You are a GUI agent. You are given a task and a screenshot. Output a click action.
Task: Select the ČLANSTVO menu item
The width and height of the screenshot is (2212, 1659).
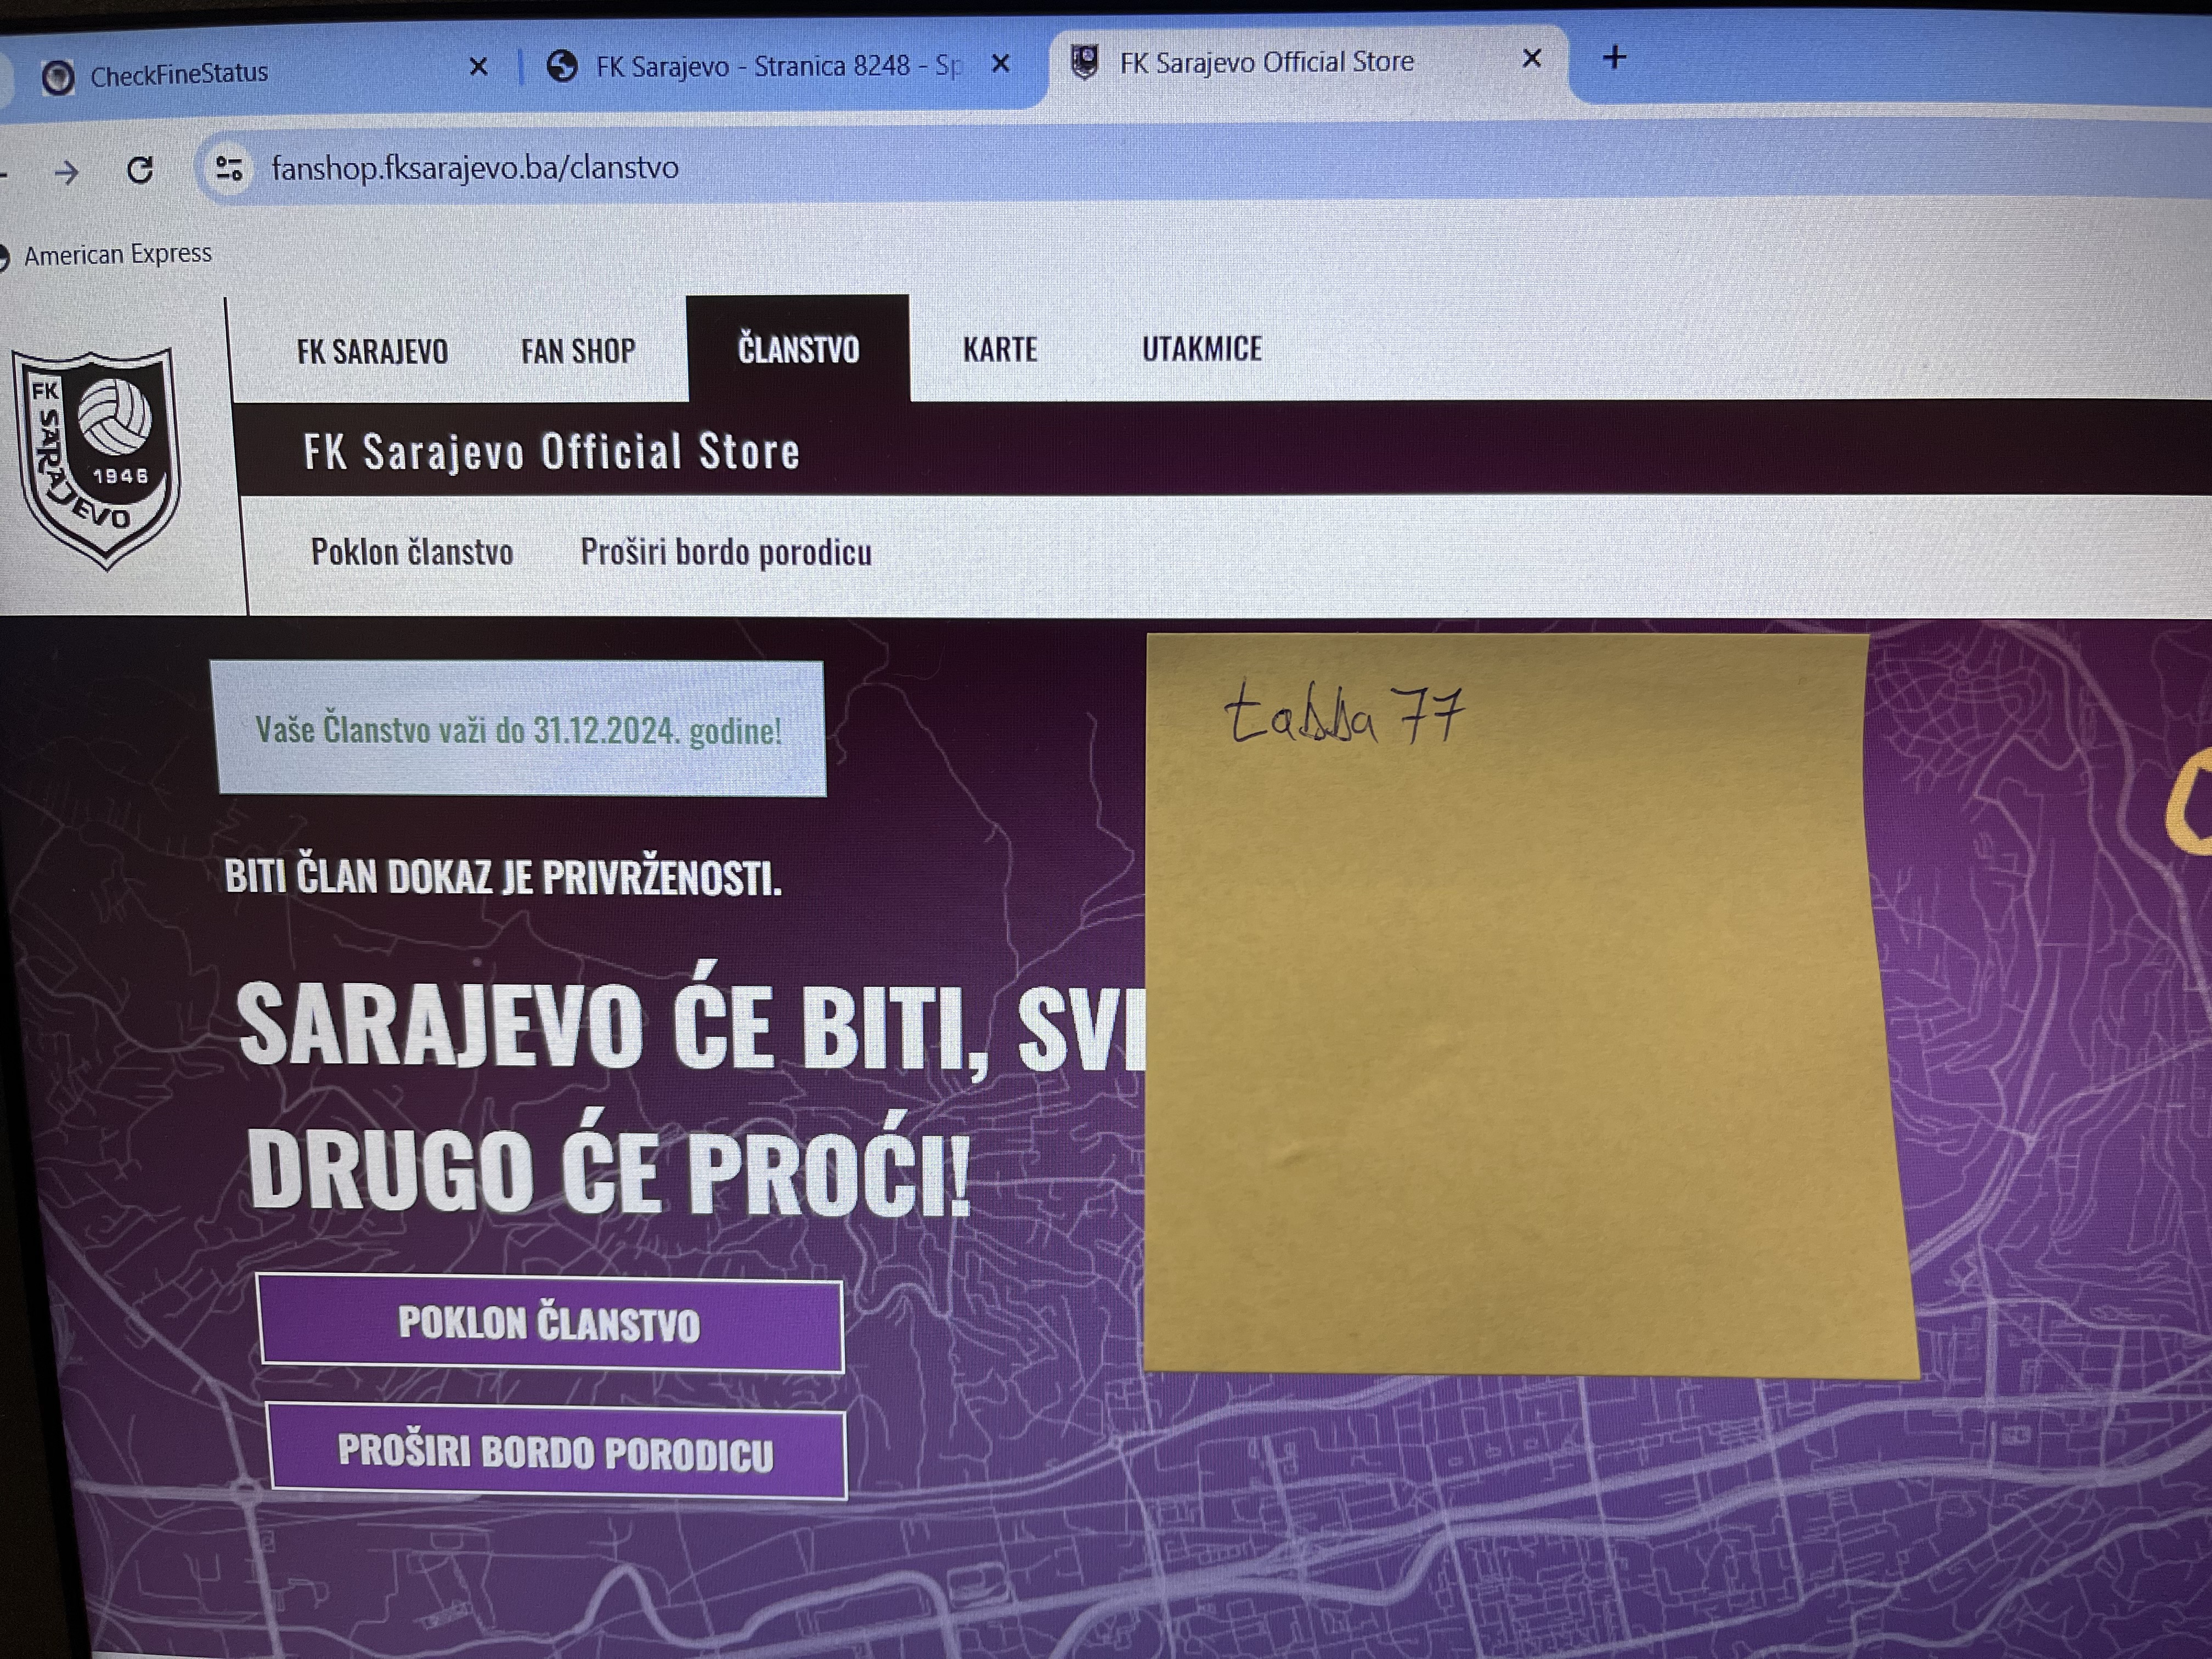[x=798, y=348]
